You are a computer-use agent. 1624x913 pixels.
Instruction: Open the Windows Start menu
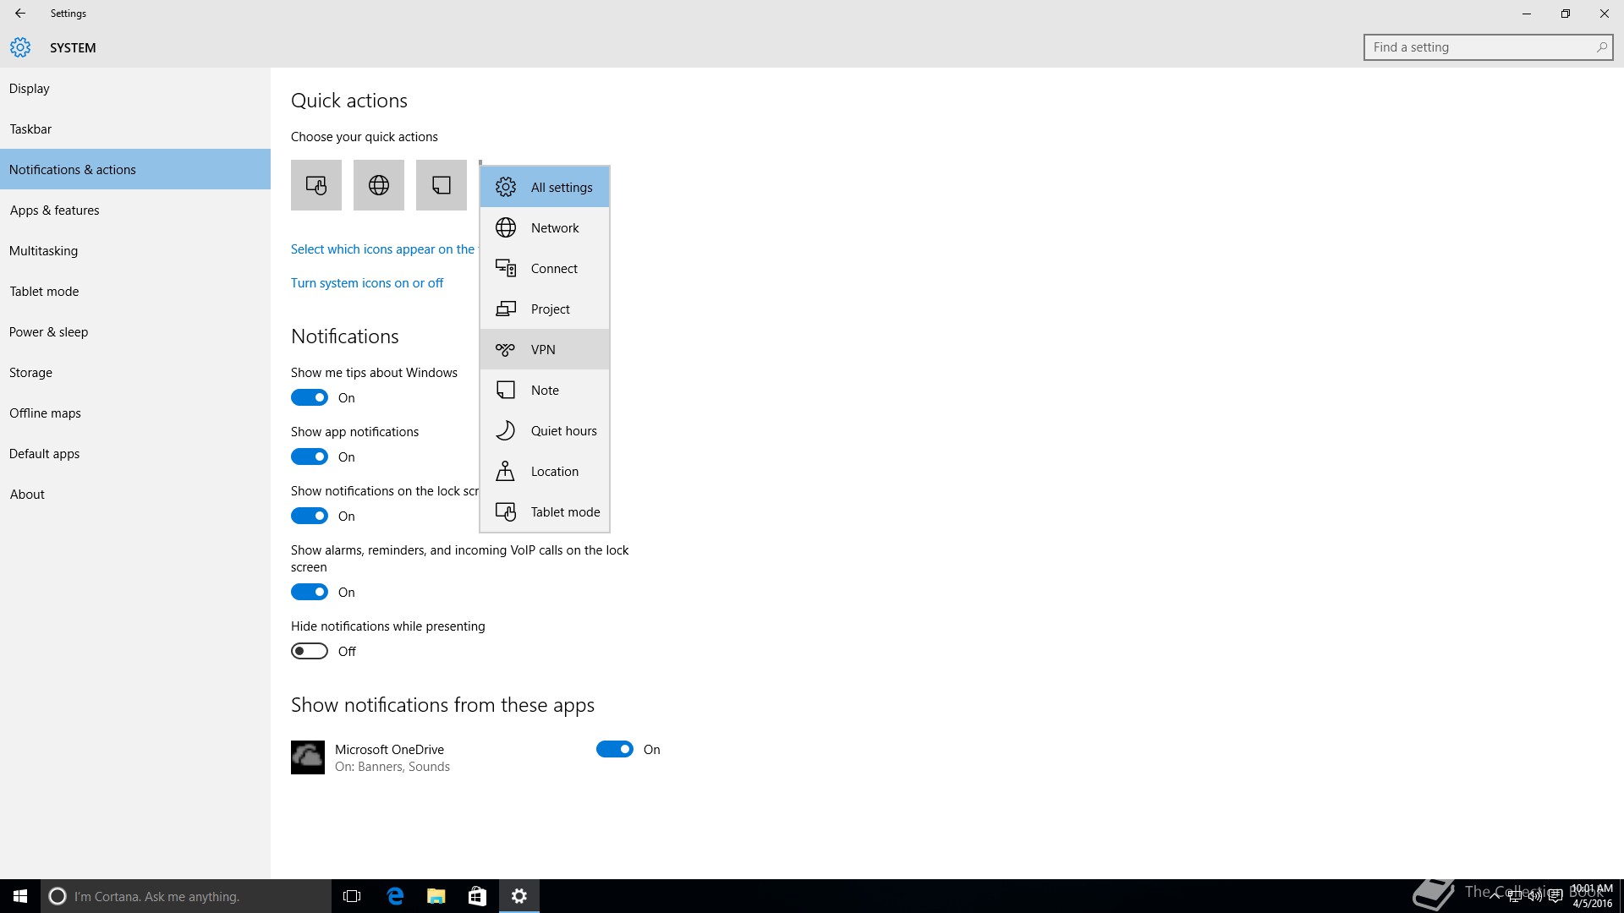20,896
